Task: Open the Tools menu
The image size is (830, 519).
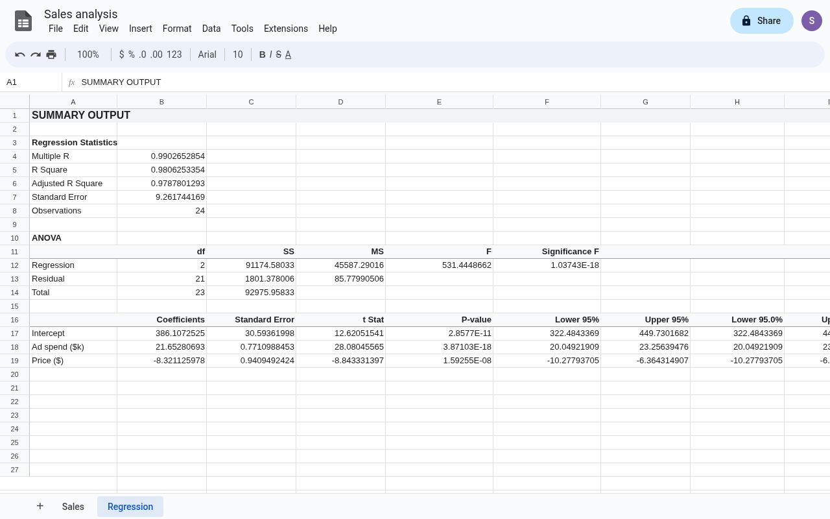Action: [x=243, y=29]
